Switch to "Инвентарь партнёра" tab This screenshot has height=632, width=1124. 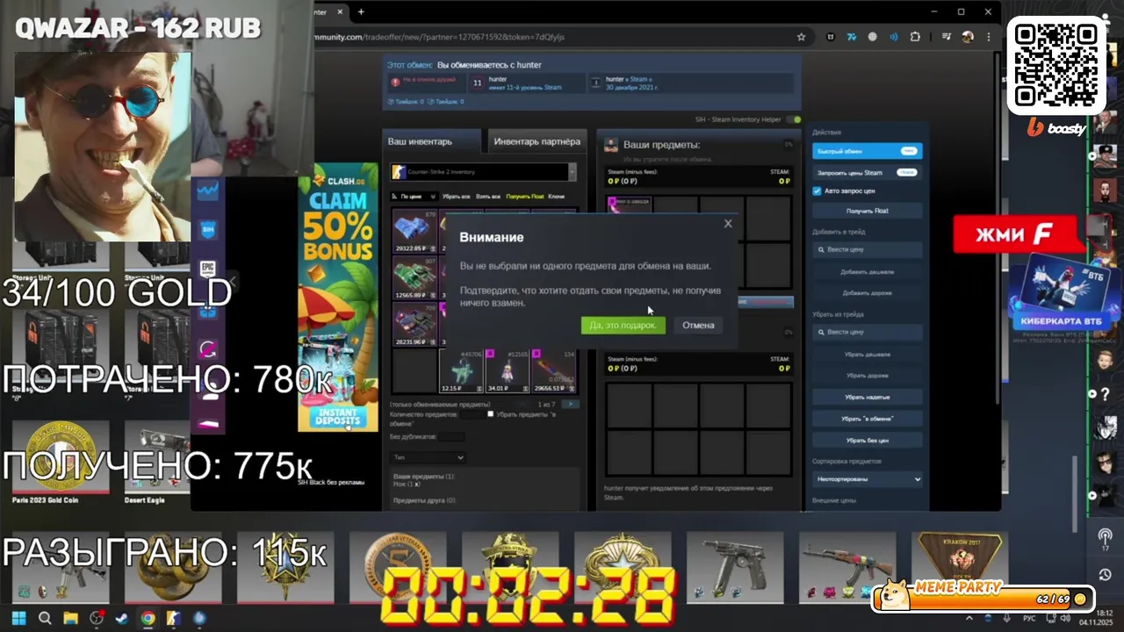[x=537, y=141]
